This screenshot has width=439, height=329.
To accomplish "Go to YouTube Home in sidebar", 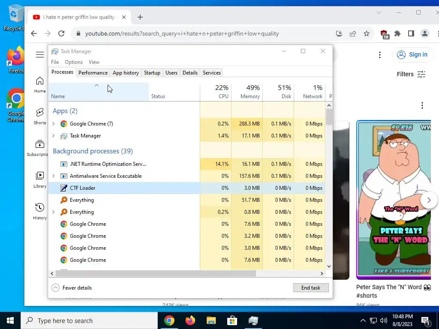I will point(40,85).
